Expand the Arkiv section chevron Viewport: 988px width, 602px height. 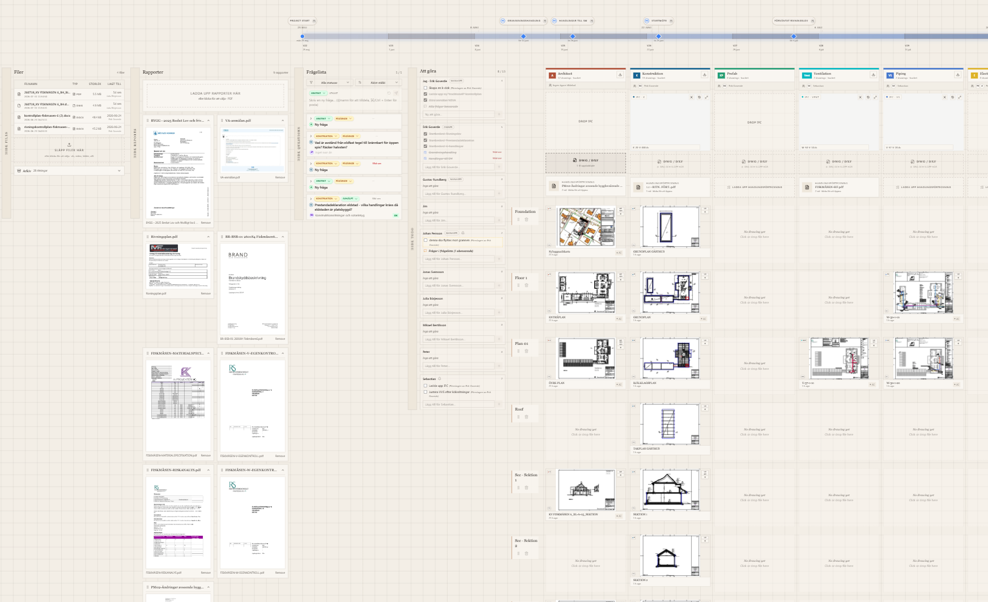click(119, 170)
